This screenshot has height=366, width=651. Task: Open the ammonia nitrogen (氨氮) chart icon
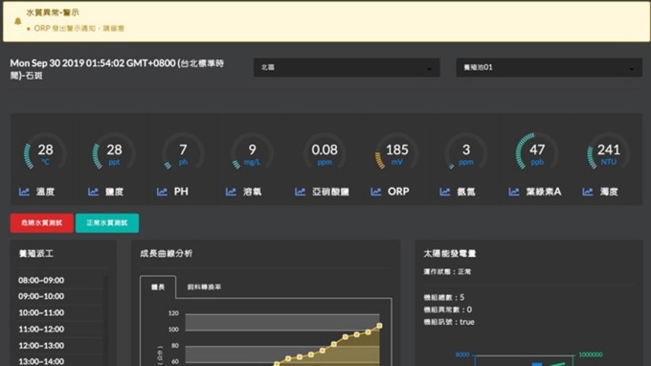click(444, 192)
